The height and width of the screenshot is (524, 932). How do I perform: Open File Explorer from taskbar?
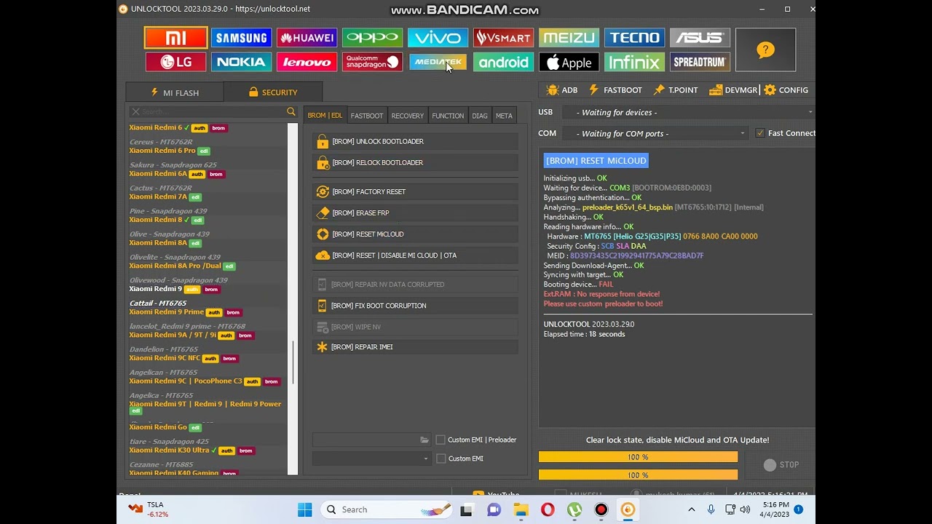pos(521,509)
